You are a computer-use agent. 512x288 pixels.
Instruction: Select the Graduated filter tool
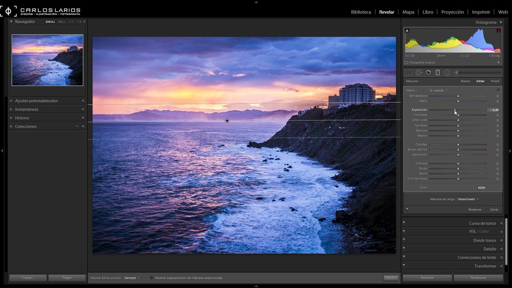437,72
